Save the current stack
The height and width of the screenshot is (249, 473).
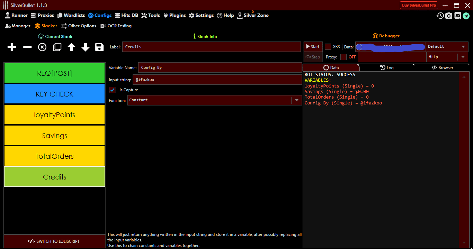click(99, 47)
